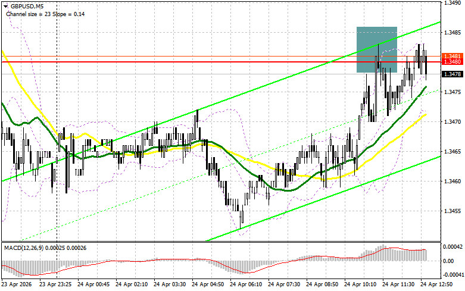
Task: Click the black 1.3478 current price tag
Action: [452, 74]
